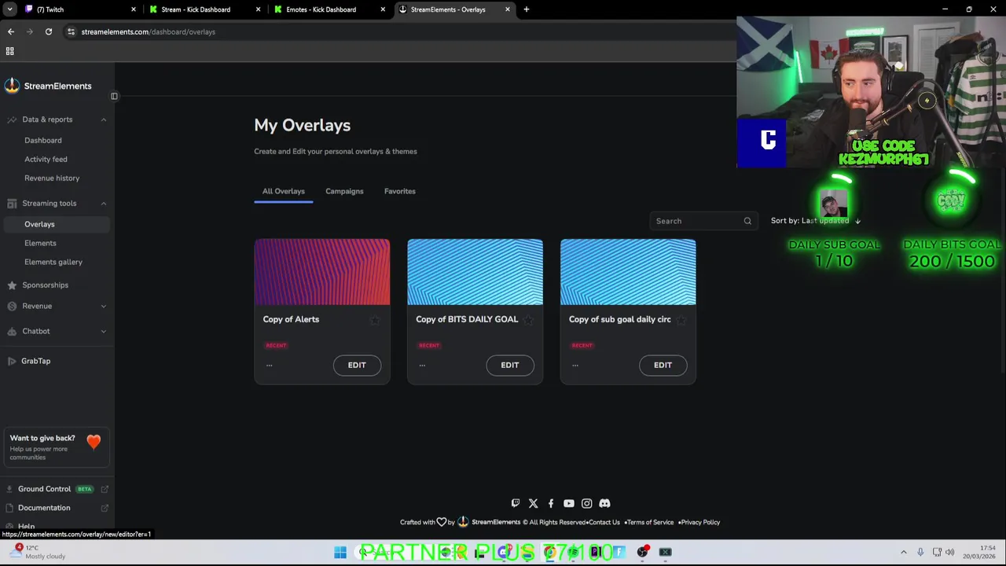The height and width of the screenshot is (566, 1006).
Task: Click Terms of Service in the footer
Action: pos(650,522)
